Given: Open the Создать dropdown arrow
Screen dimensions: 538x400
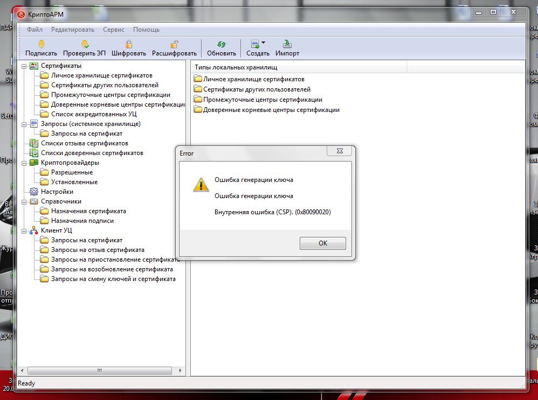Looking at the screenshot, I should [x=263, y=43].
